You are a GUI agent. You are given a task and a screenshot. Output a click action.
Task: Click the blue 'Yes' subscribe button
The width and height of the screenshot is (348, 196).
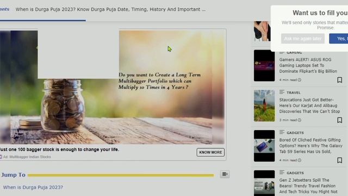(339, 39)
